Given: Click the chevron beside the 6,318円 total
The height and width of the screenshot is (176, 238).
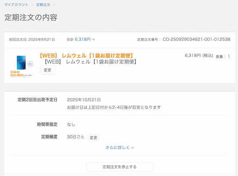Looking at the screenshot, I should [x=94, y=40].
